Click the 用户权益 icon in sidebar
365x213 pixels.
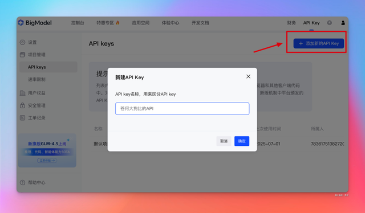click(x=22, y=93)
